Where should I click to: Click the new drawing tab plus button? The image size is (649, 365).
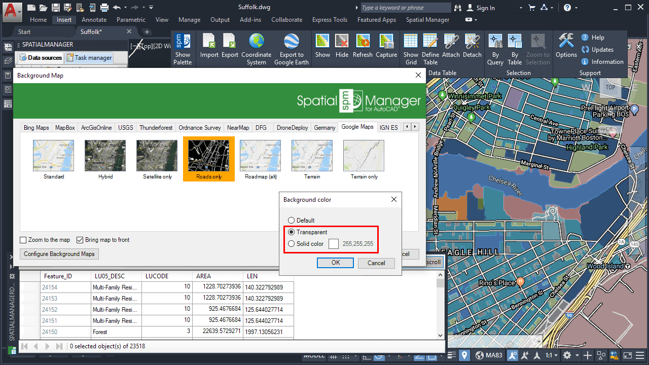147,32
